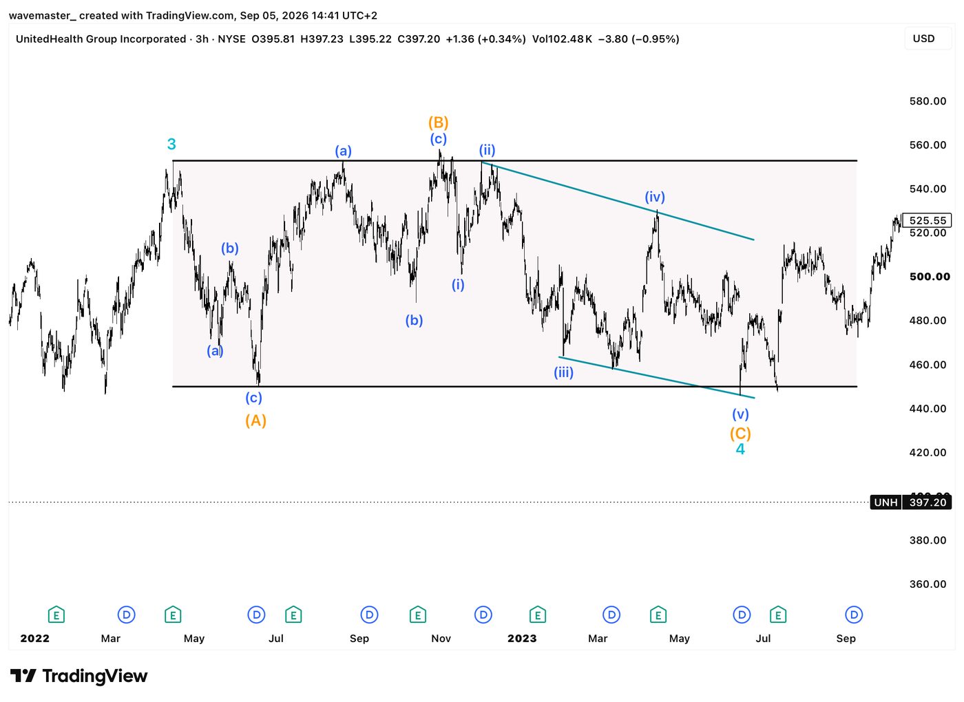Screen dimensions: 964x702
Task: Click the earnings marker just before May 2022
Action: [173, 615]
